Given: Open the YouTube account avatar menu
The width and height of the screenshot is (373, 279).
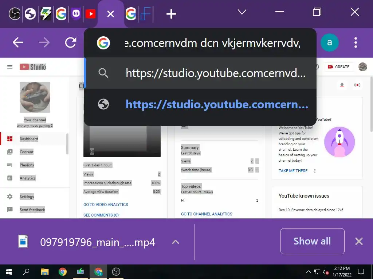Looking at the screenshot, I should 363,67.
